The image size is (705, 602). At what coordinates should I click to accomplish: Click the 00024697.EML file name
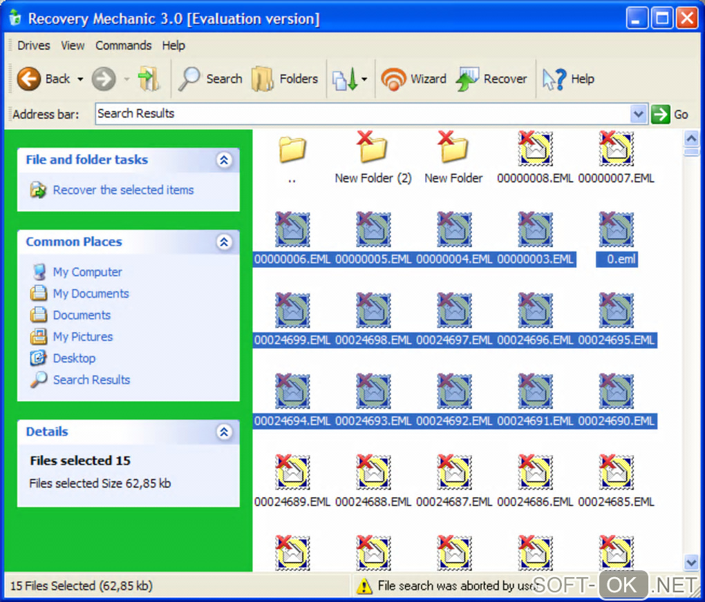tap(454, 340)
